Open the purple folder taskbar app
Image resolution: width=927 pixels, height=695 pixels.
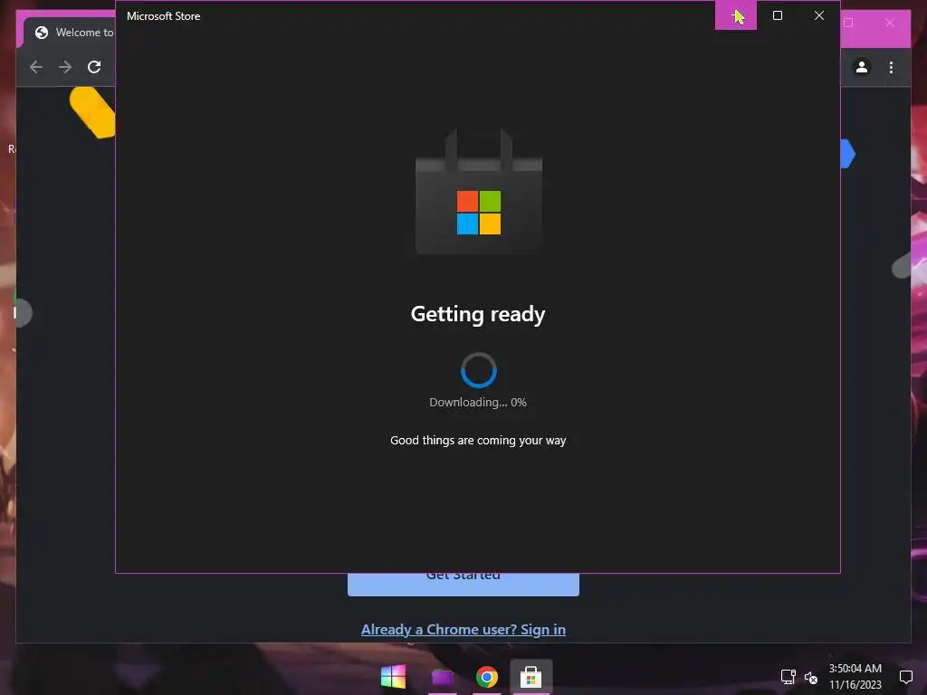coord(442,677)
